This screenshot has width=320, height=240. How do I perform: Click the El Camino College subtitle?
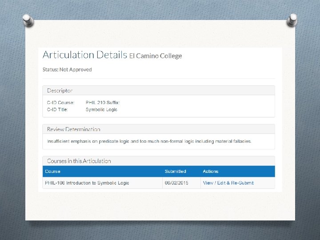pyautogui.click(x=156, y=56)
